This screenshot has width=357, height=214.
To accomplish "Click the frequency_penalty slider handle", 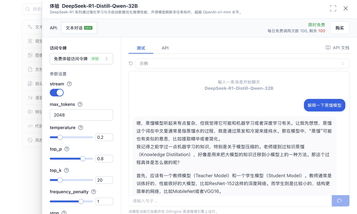I will point(81,201).
